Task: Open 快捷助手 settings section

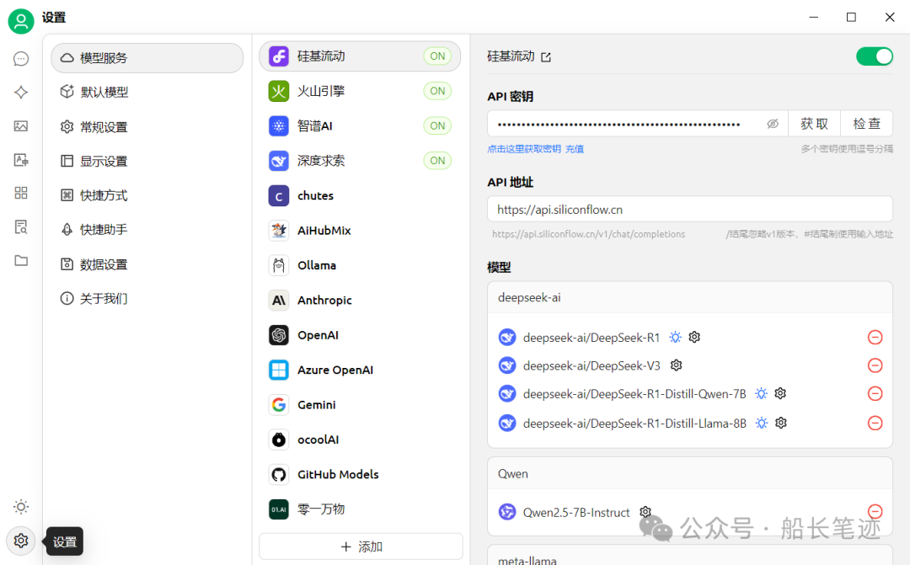Action: point(147,229)
